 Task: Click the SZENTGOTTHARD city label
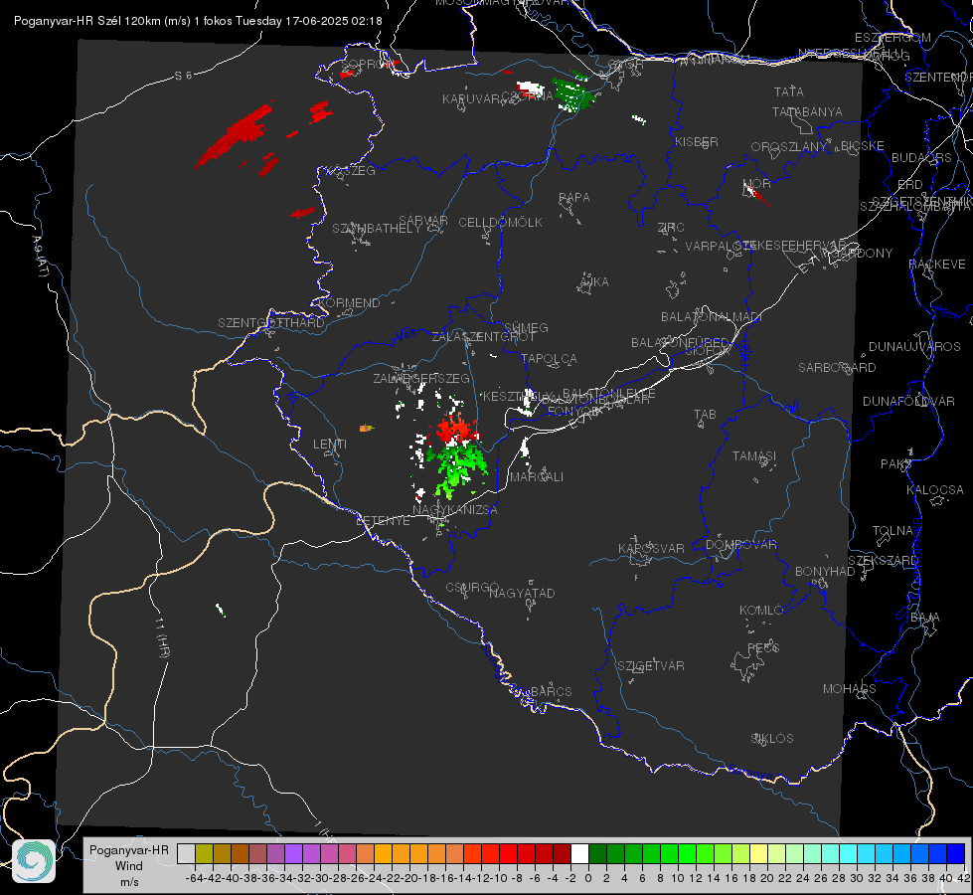[x=271, y=323]
